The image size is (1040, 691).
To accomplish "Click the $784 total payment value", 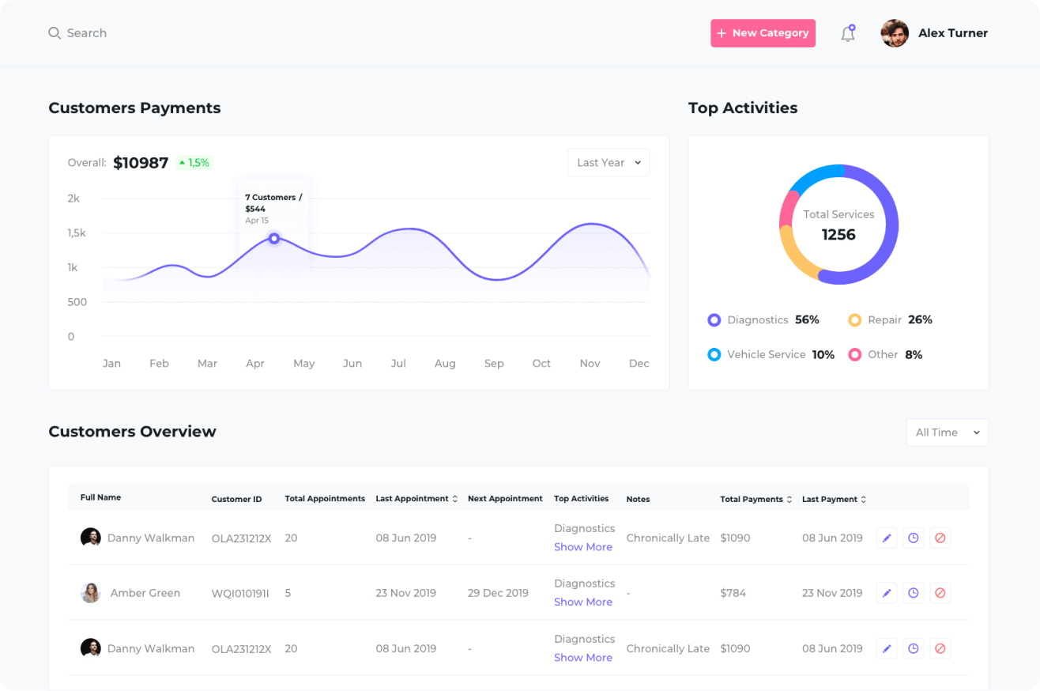I will tap(733, 593).
